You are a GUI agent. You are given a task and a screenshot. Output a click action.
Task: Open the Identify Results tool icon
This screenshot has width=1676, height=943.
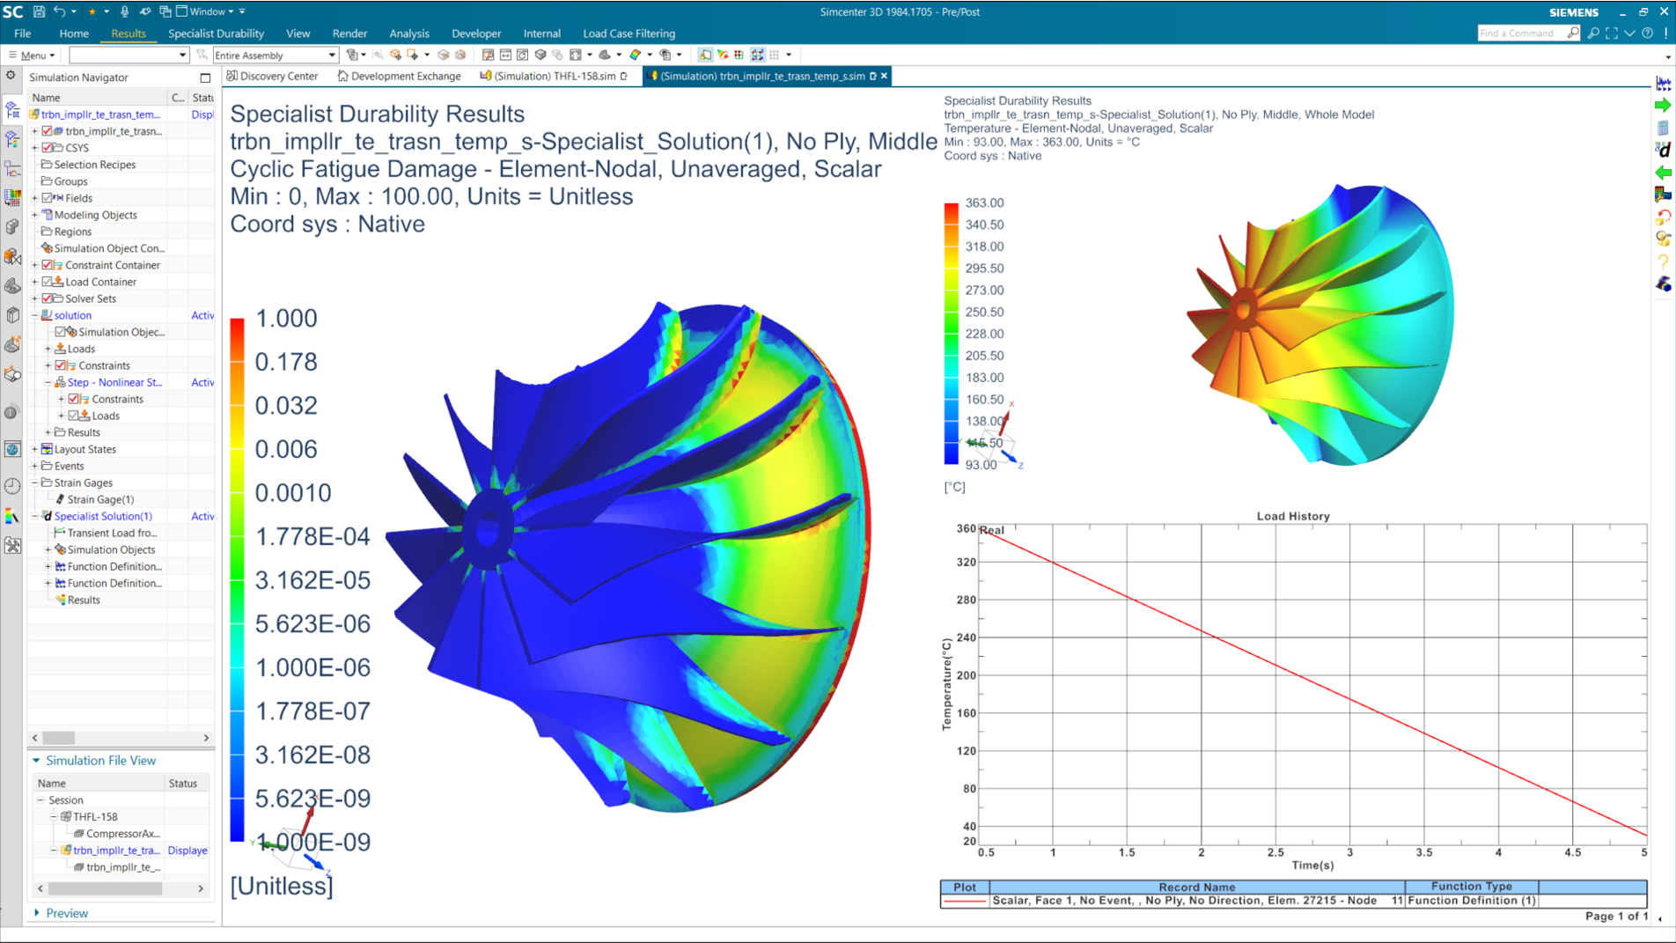point(12,413)
